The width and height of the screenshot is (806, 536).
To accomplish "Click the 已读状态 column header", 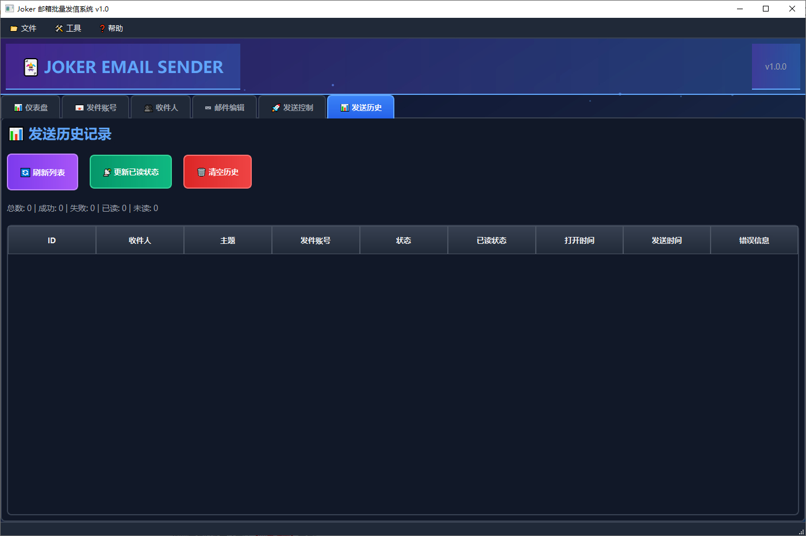I will (x=492, y=240).
